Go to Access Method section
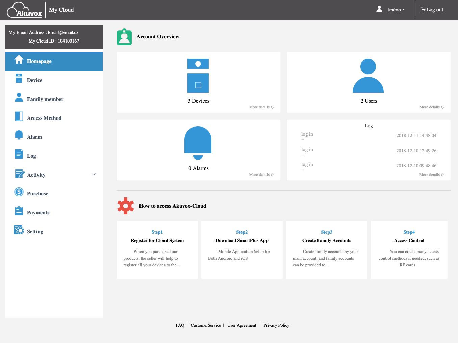The image size is (458, 343). point(54,118)
